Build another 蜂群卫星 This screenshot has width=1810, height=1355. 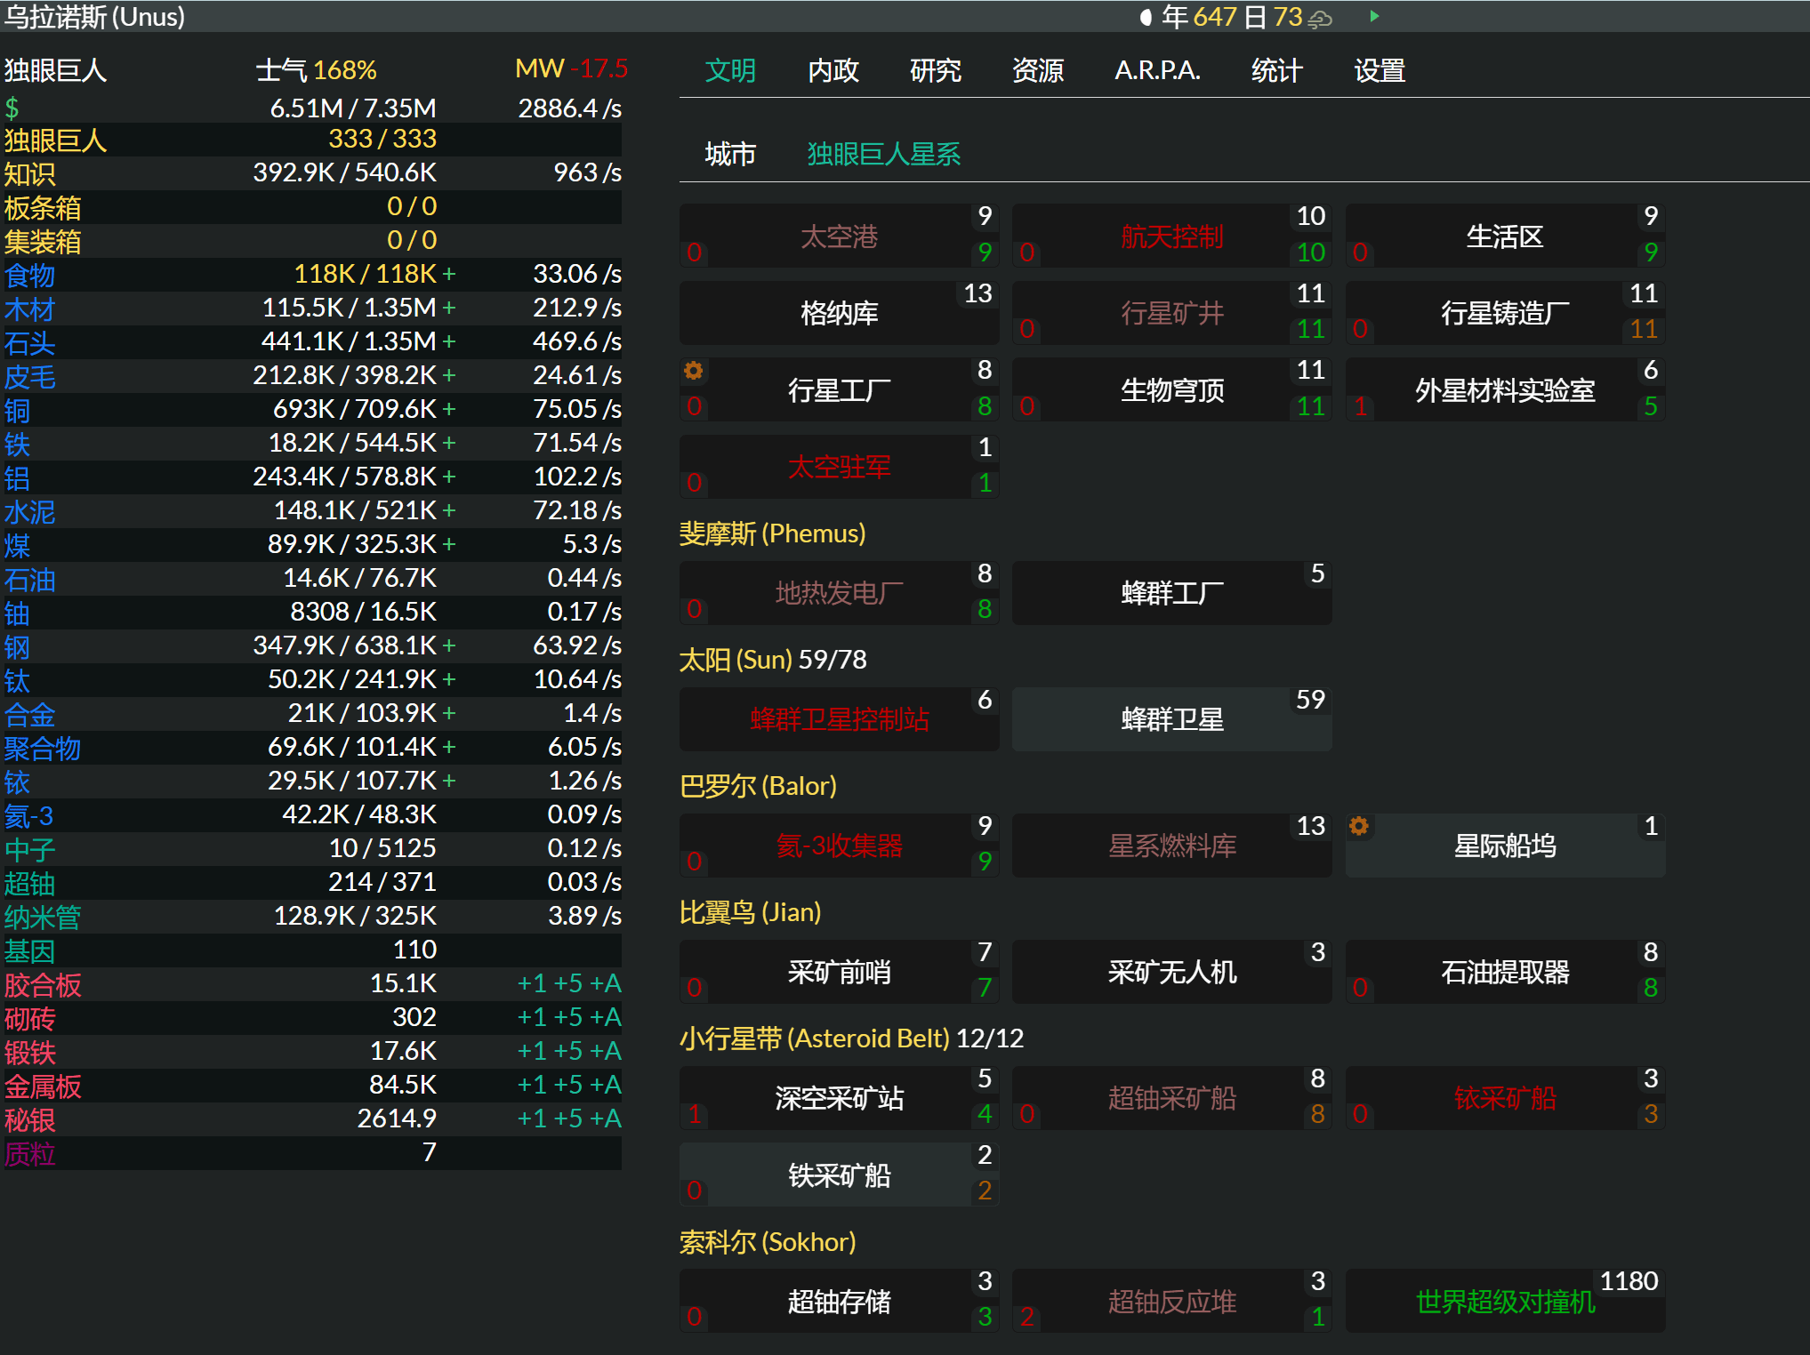(1171, 719)
